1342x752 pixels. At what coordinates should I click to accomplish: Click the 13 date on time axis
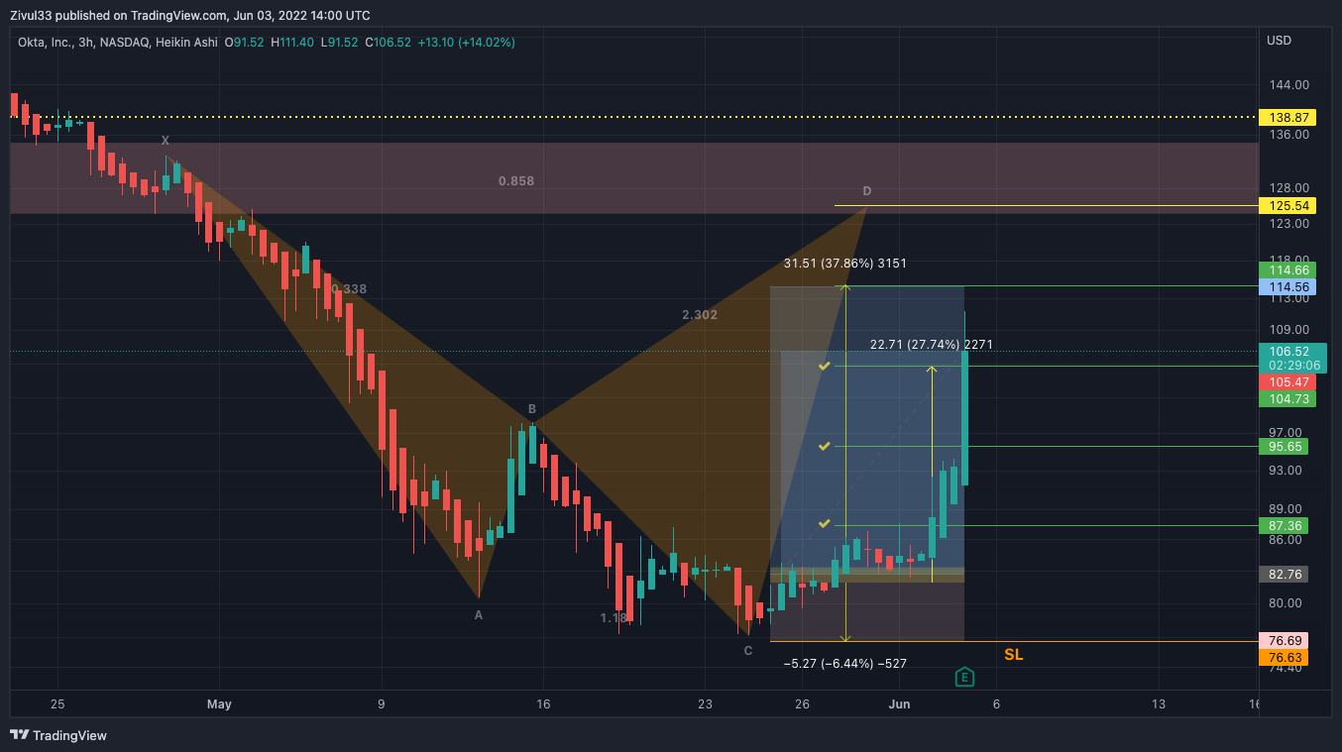[x=1158, y=704]
